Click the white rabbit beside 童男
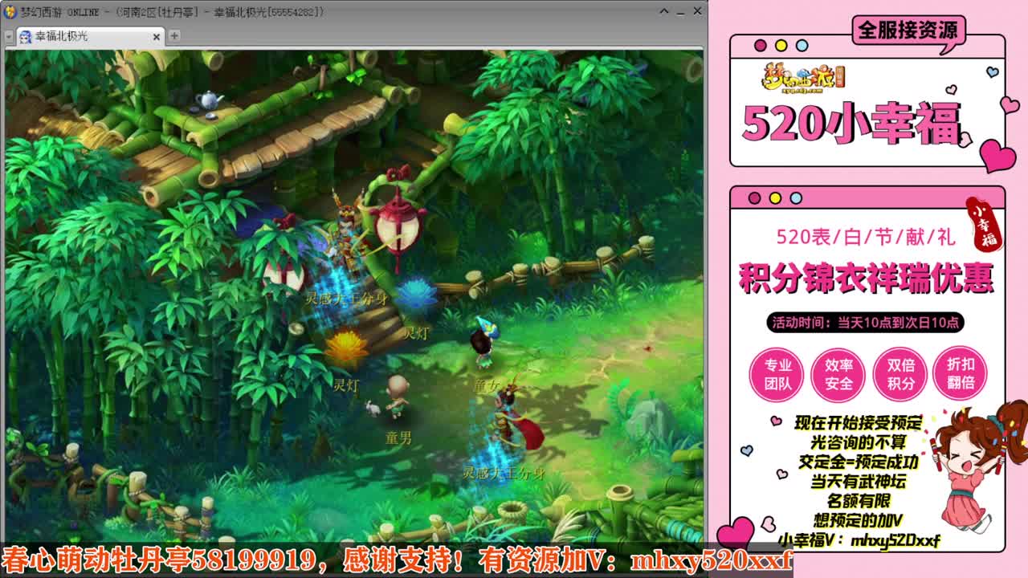 372,409
